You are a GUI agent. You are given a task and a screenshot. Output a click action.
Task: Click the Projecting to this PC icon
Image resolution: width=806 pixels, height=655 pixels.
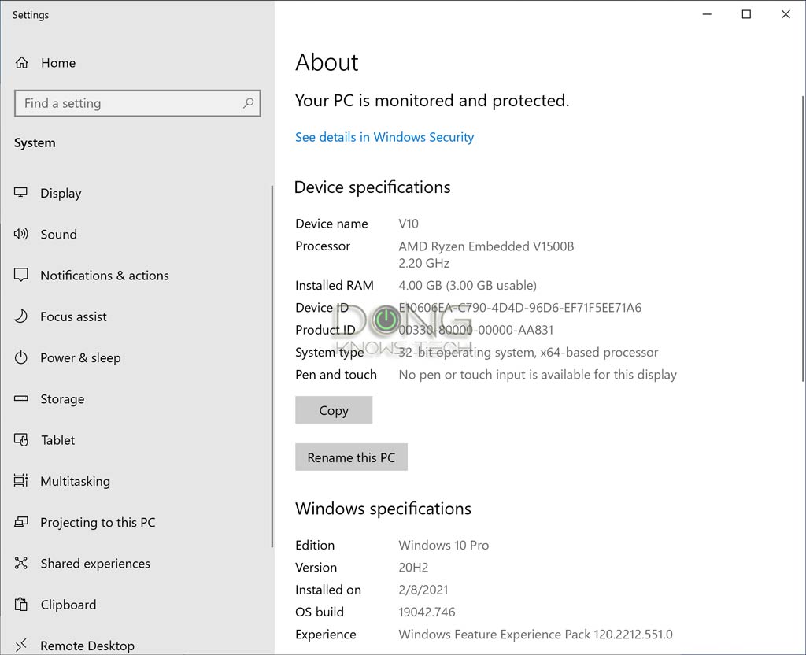point(20,522)
